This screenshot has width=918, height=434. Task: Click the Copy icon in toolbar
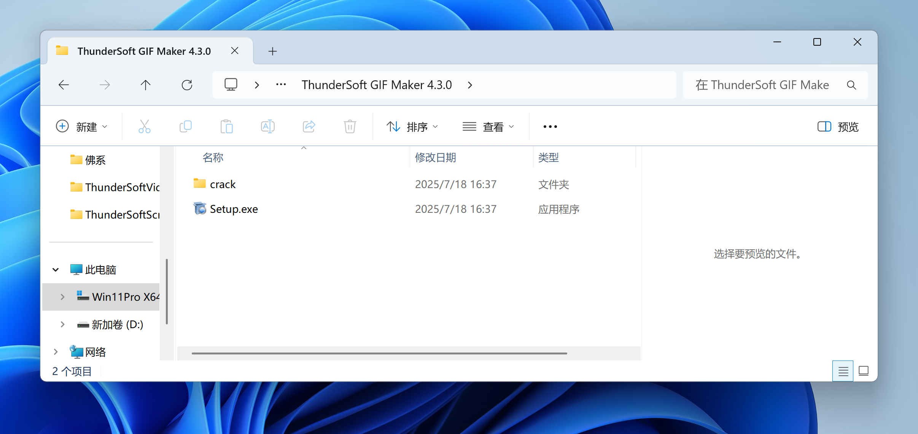(x=185, y=126)
